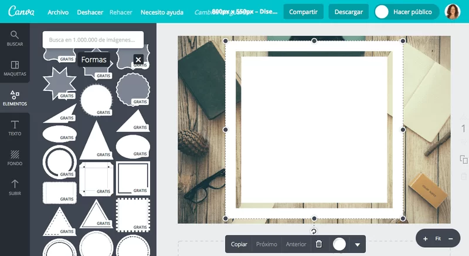This screenshot has width=469, height=256.
Task: Open the Texto panel
Action: (15, 128)
